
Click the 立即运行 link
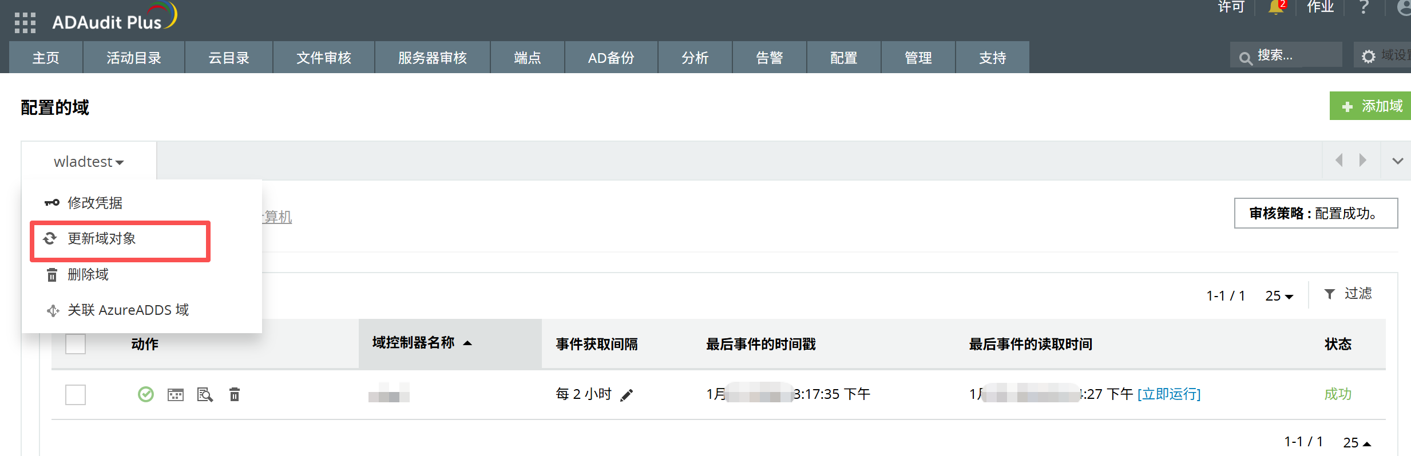pyautogui.click(x=1168, y=394)
